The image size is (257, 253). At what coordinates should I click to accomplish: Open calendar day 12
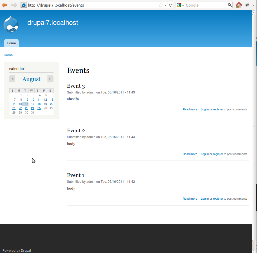[x=45, y=100]
